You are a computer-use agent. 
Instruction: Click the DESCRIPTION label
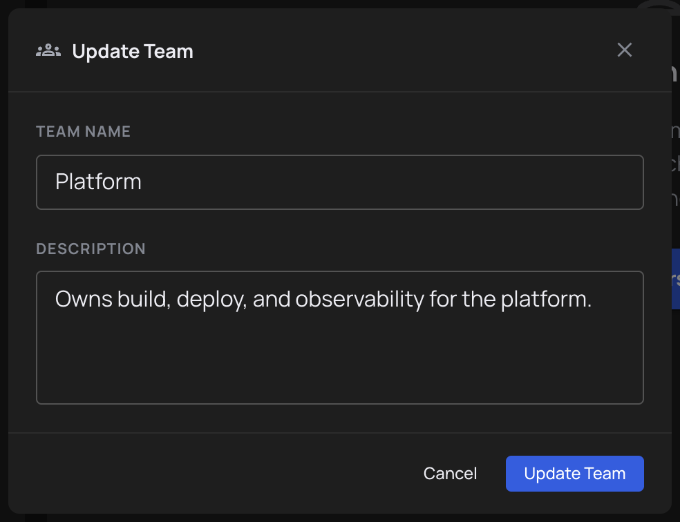(x=91, y=249)
